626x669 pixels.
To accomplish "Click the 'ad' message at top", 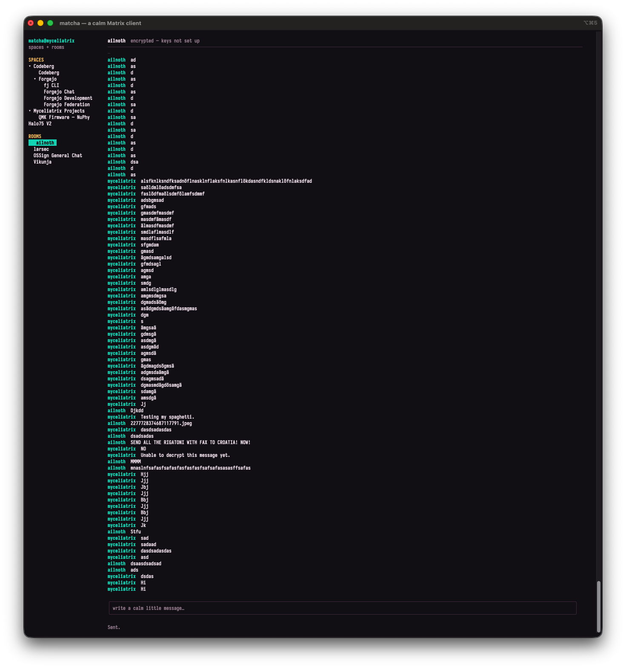I will click(133, 60).
